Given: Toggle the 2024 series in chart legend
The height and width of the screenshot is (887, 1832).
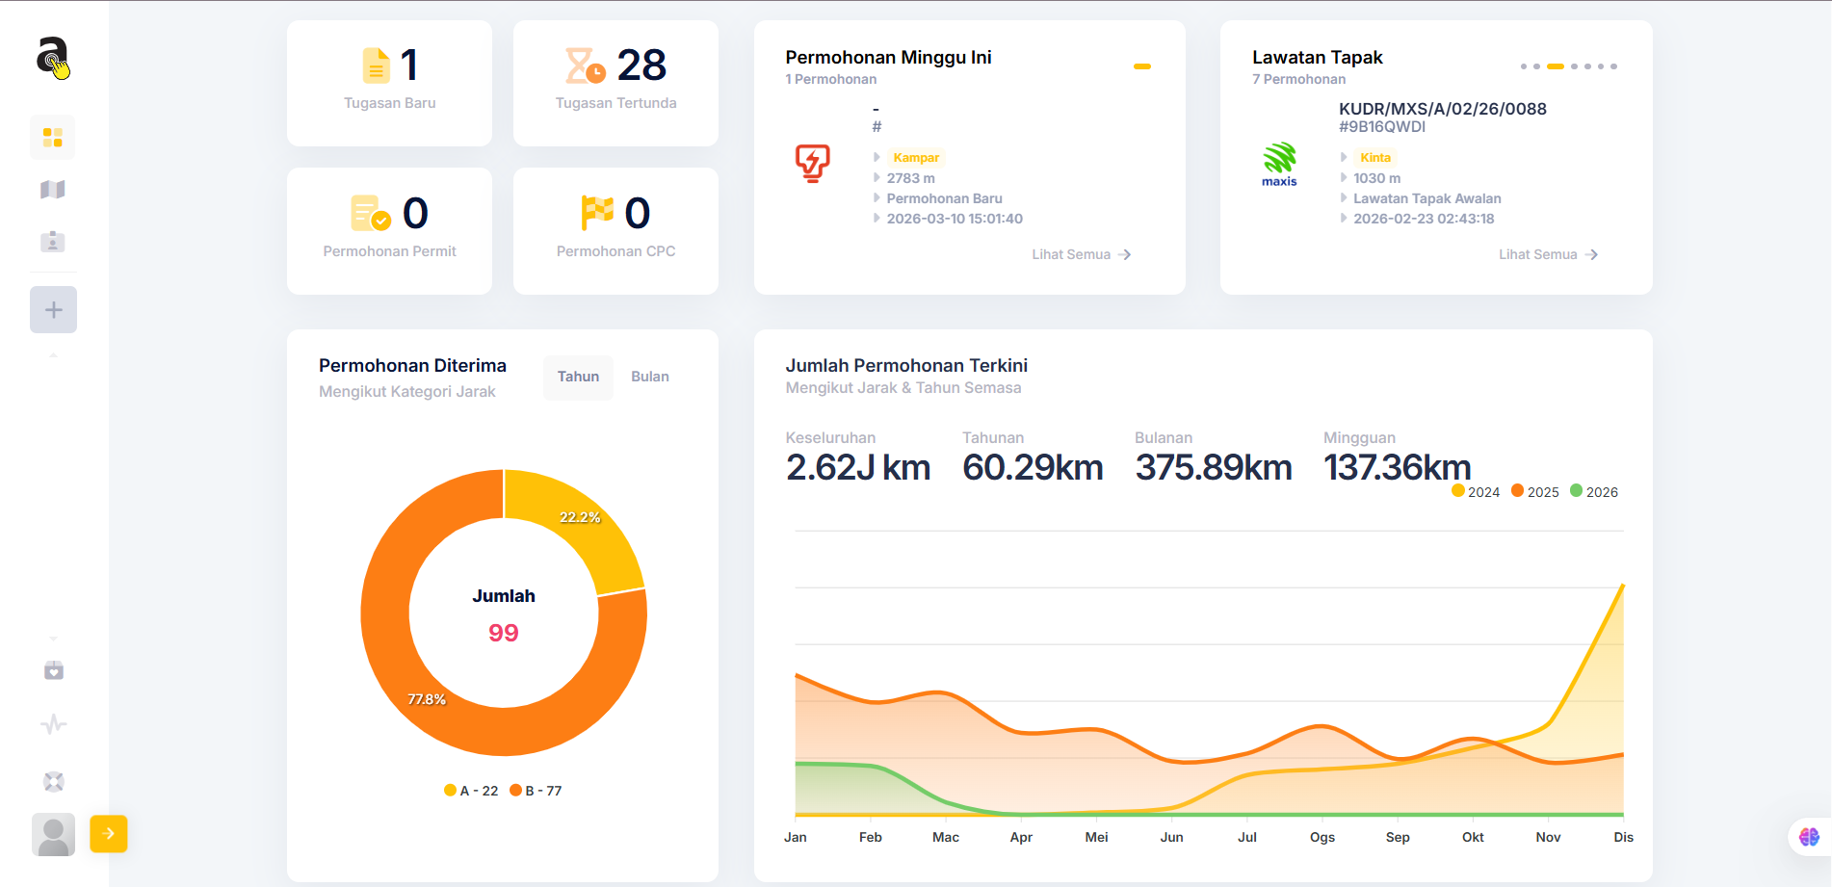Looking at the screenshot, I should coord(1475,492).
